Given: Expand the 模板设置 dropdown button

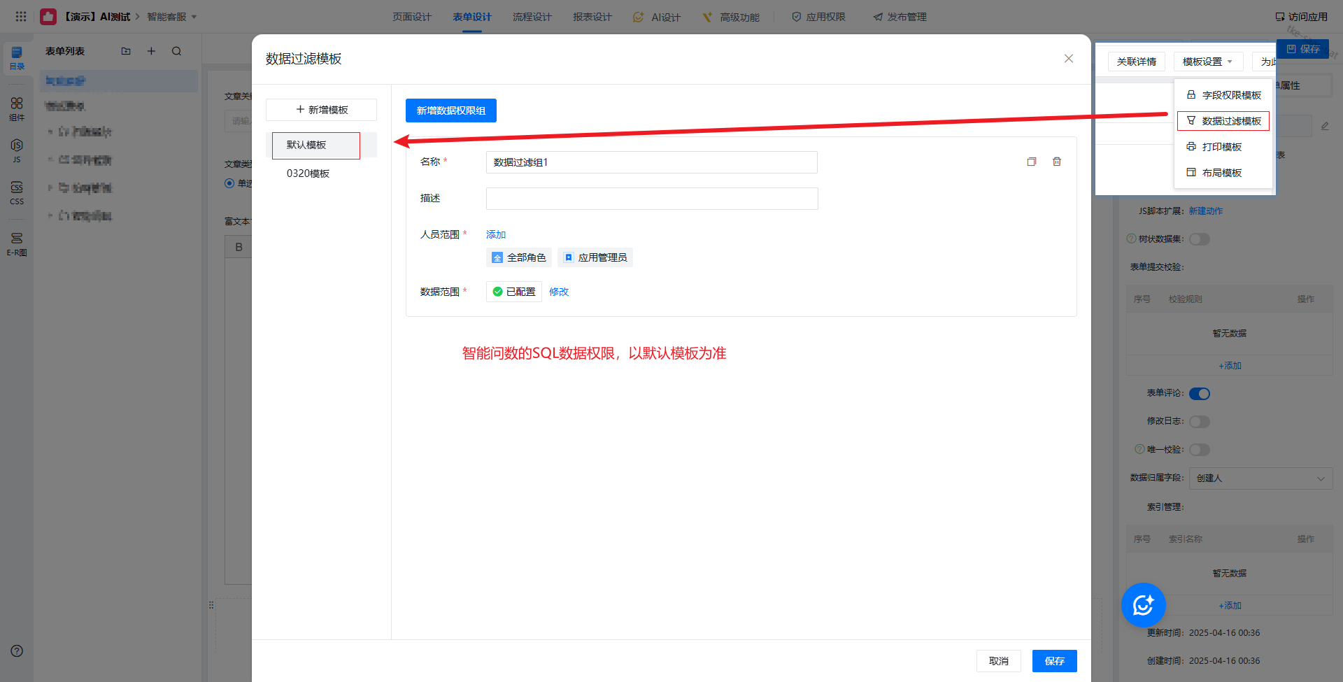Looking at the screenshot, I should click(1207, 62).
